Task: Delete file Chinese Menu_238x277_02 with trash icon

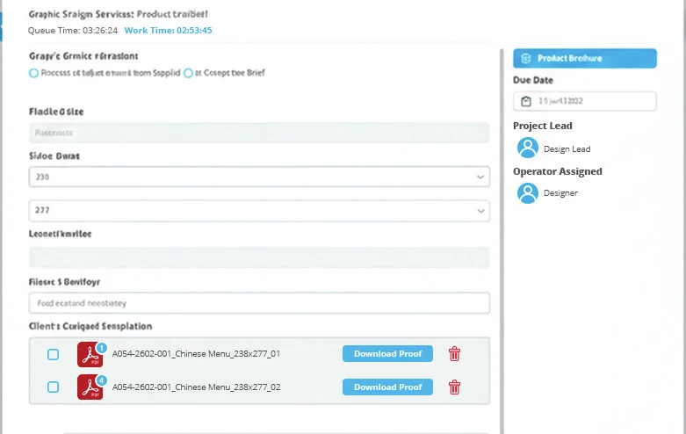Action: (455, 387)
